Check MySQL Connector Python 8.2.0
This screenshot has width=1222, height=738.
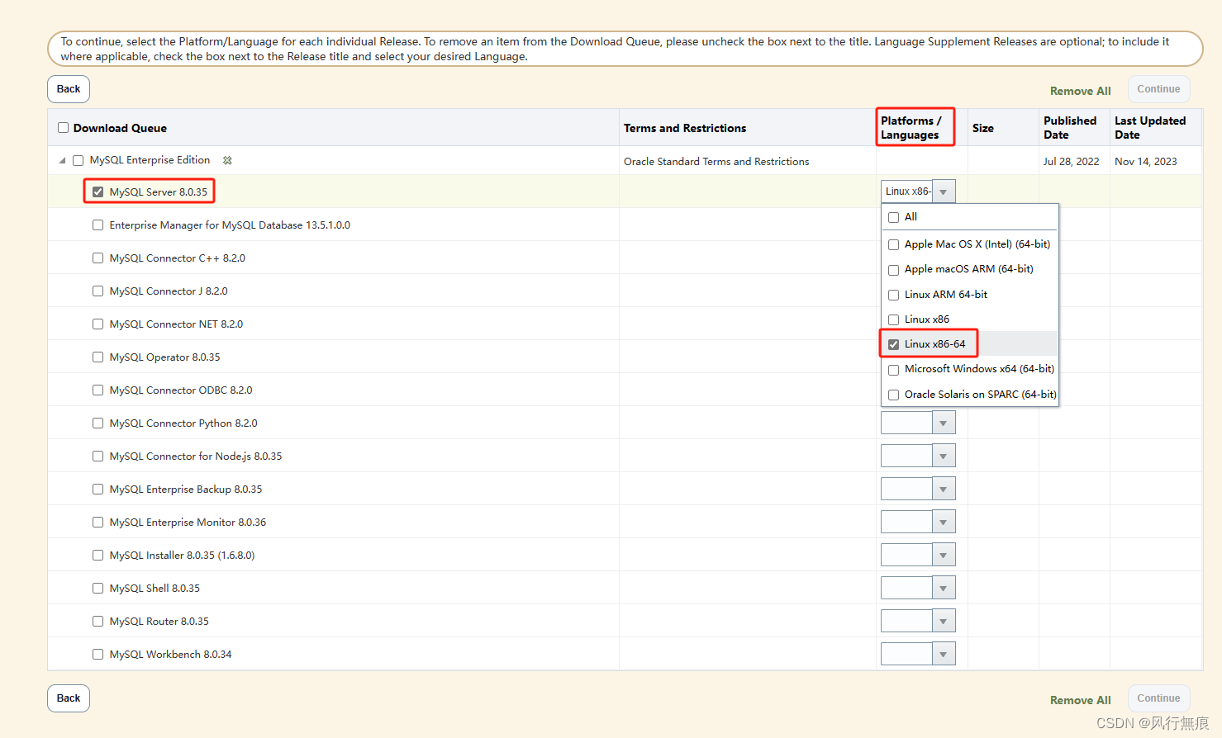(98, 423)
